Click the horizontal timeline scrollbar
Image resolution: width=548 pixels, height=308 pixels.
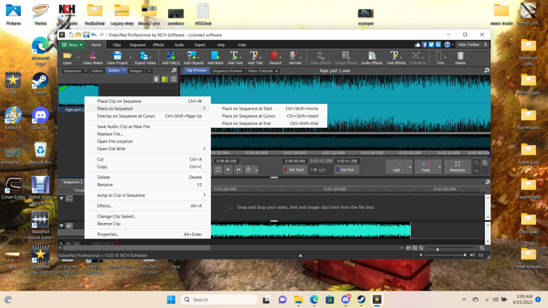(x=136, y=248)
